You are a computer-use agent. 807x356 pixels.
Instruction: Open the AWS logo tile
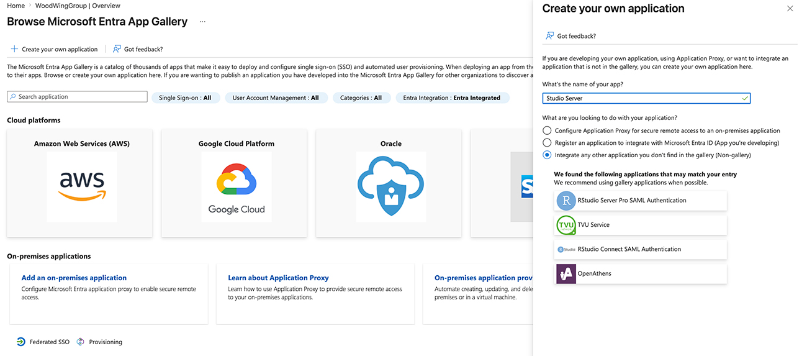[x=82, y=186]
